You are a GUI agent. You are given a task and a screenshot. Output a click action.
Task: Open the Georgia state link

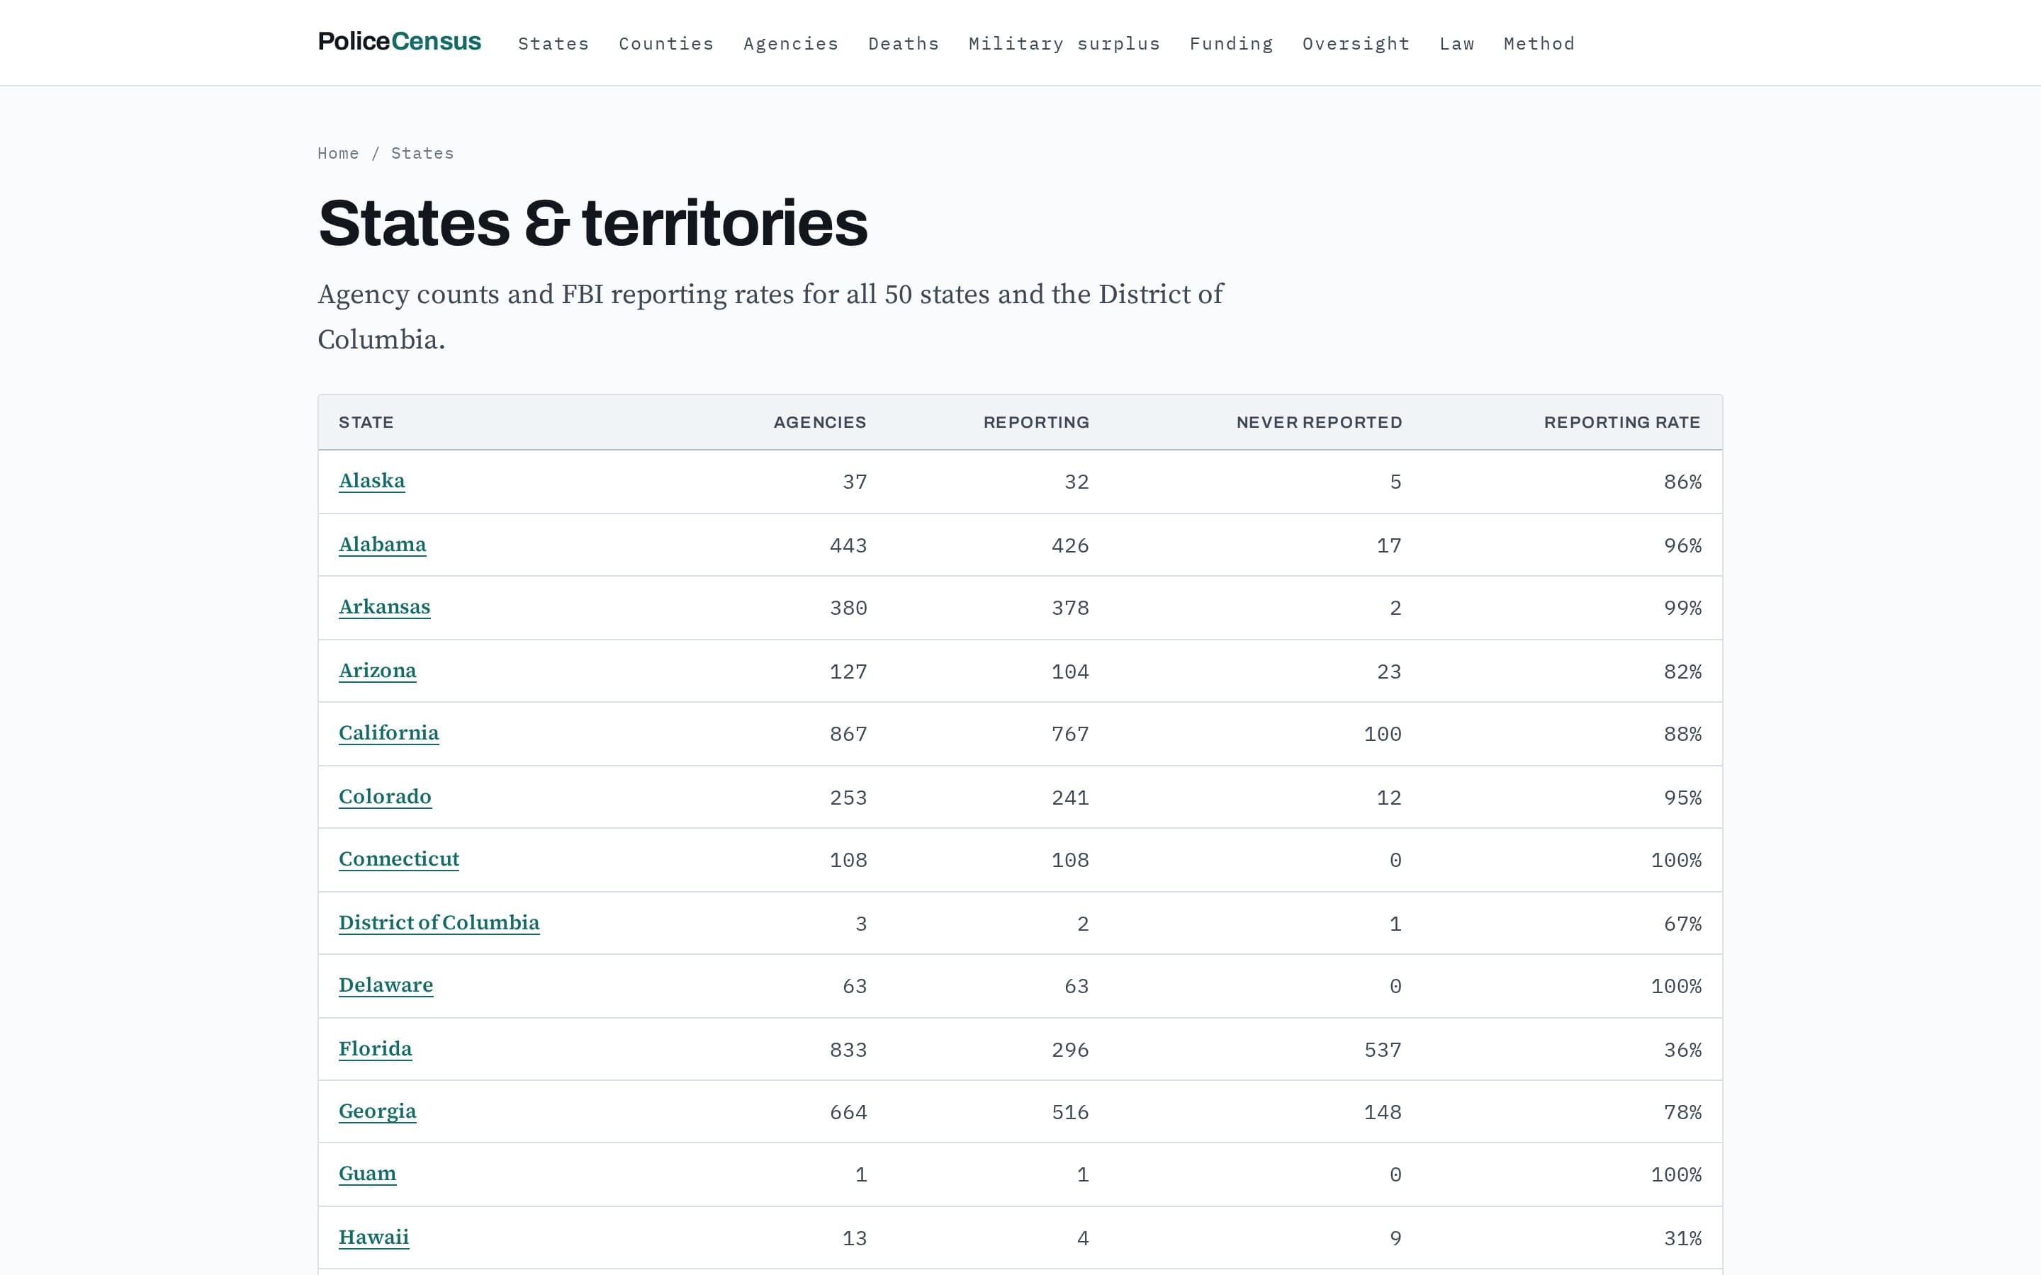pyautogui.click(x=378, y=1111)
